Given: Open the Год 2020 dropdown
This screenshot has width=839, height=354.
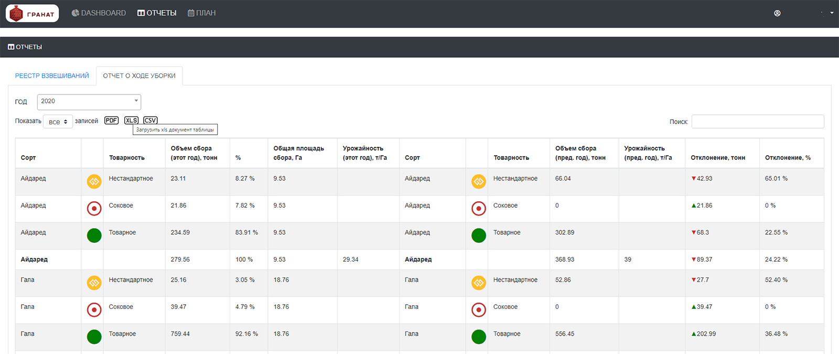Looking at the screenshot, I should (x=89, y=102).
